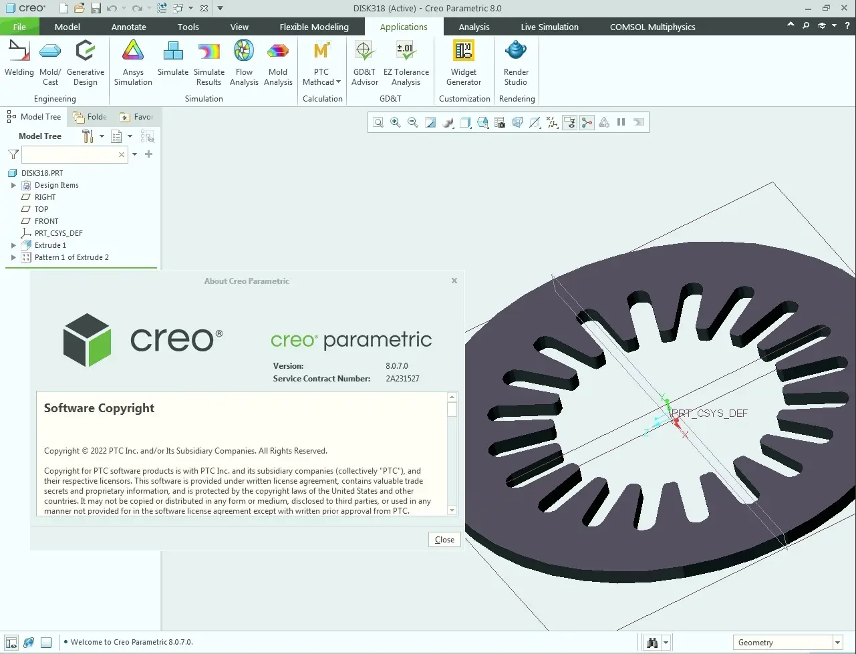Viewport: 856px width, 654px height.
Task: Open the COMSOL Multiphysics tab
Action: coord(653,27)
